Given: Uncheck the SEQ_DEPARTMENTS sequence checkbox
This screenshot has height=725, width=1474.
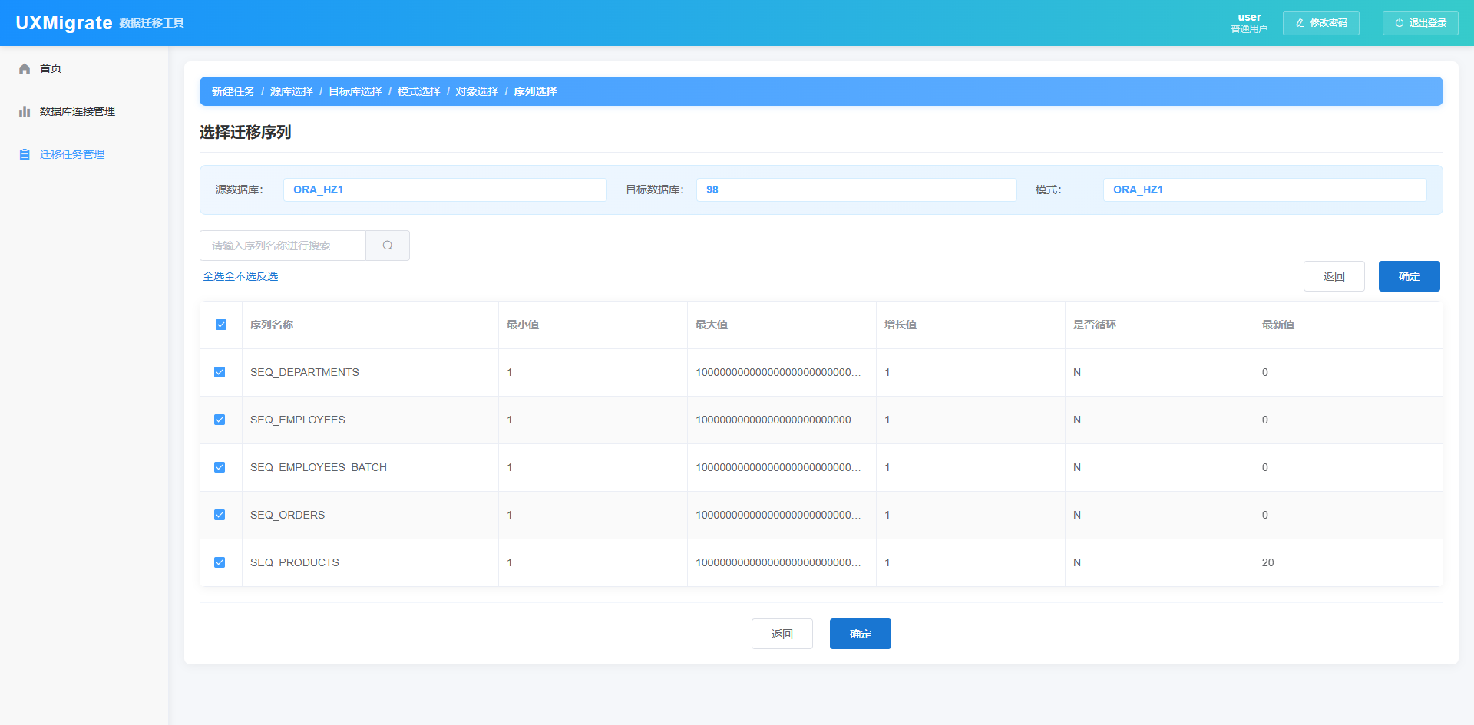Looking at the screenshot, I should pos(220,372).
